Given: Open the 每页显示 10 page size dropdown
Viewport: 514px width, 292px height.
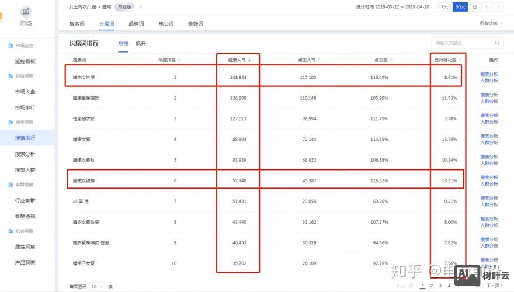Looking at the screenshot, I should [98, 287].
